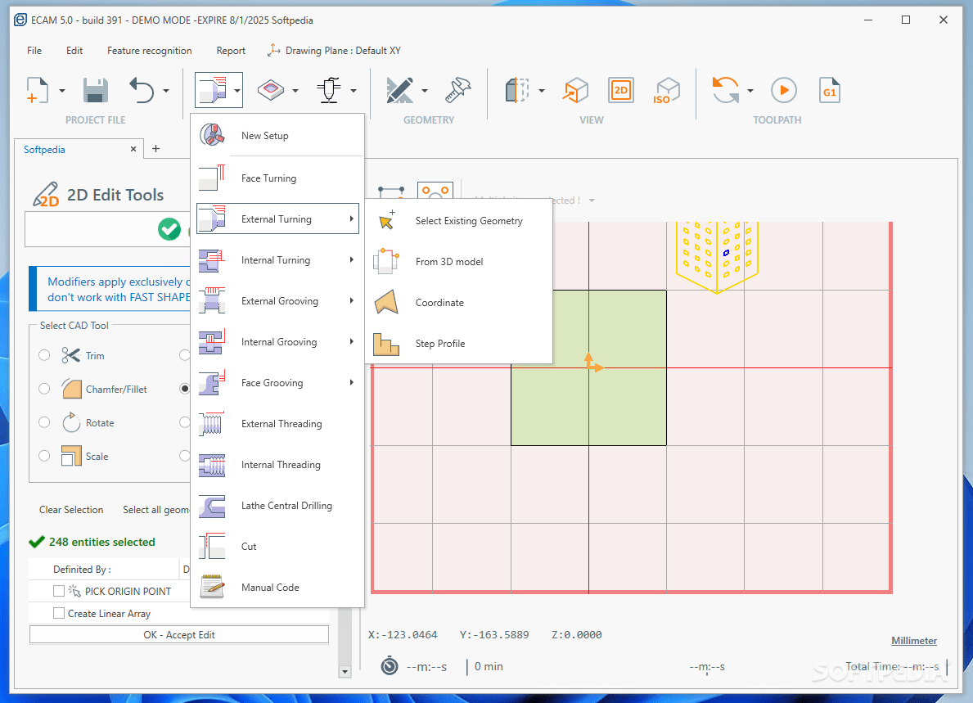The height and width of the screenshot is (703, 973).
Task: Click the regenerate toolpath icon
Action: click(x=725, y=91)
